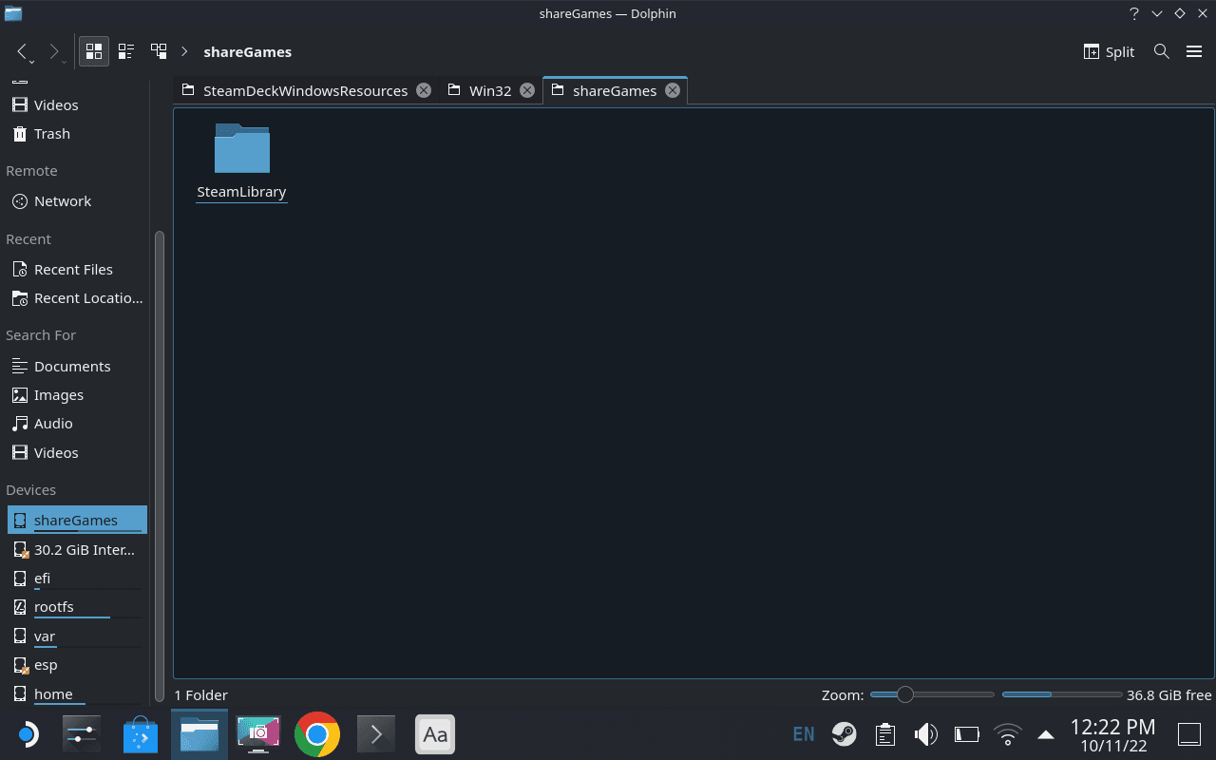Open the search magnifier icon

click(x=1161, y=51)
